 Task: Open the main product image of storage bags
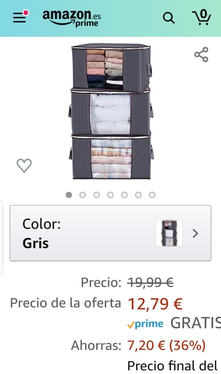[111, 111]
